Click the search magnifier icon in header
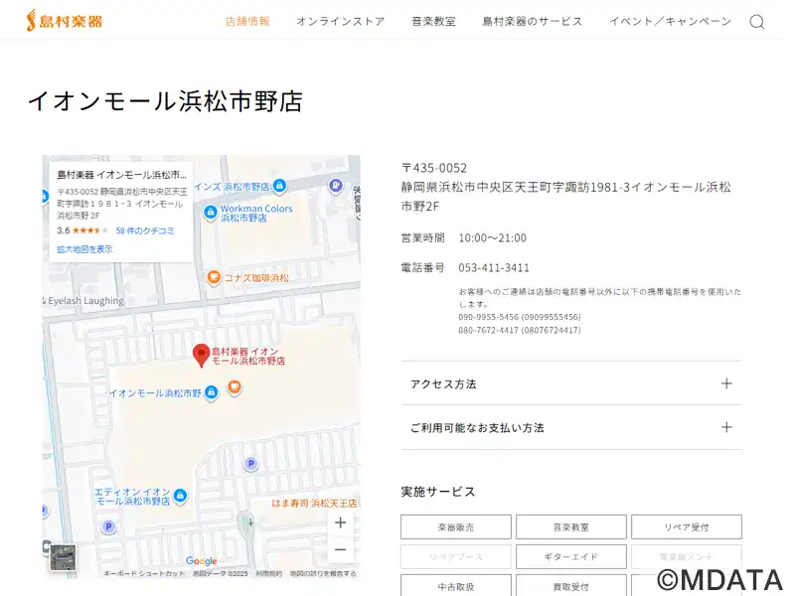This screenshot has height=596, width=795. [x=756, y=22]
